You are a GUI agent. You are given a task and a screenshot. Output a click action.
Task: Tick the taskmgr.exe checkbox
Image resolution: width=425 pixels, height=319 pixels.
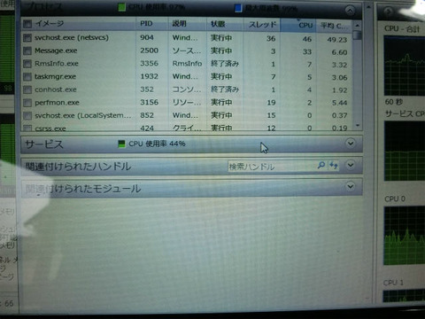pyautogui.click(x=27, y=76)
